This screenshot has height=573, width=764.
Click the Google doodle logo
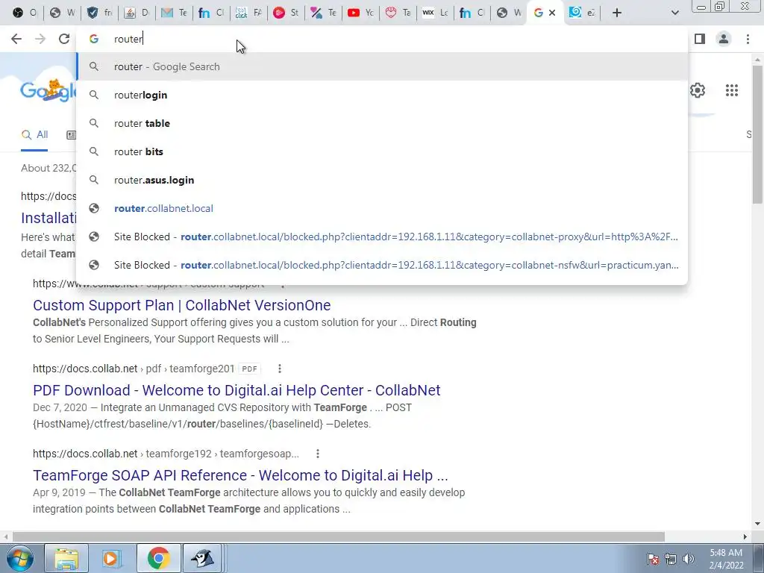pyautogui.click(x=48, y=90)
